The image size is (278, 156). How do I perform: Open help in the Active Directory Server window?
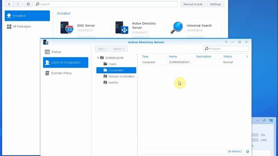click(x=226, y=42)
